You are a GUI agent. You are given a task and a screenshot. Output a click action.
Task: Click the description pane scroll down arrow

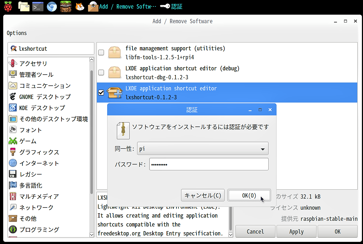click(x=230, y=234)
